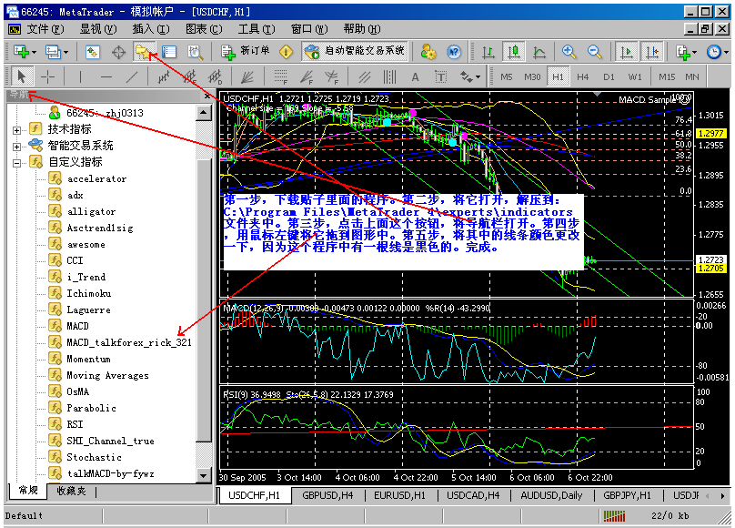Select the Text annotation tool

tap(414, 77)
